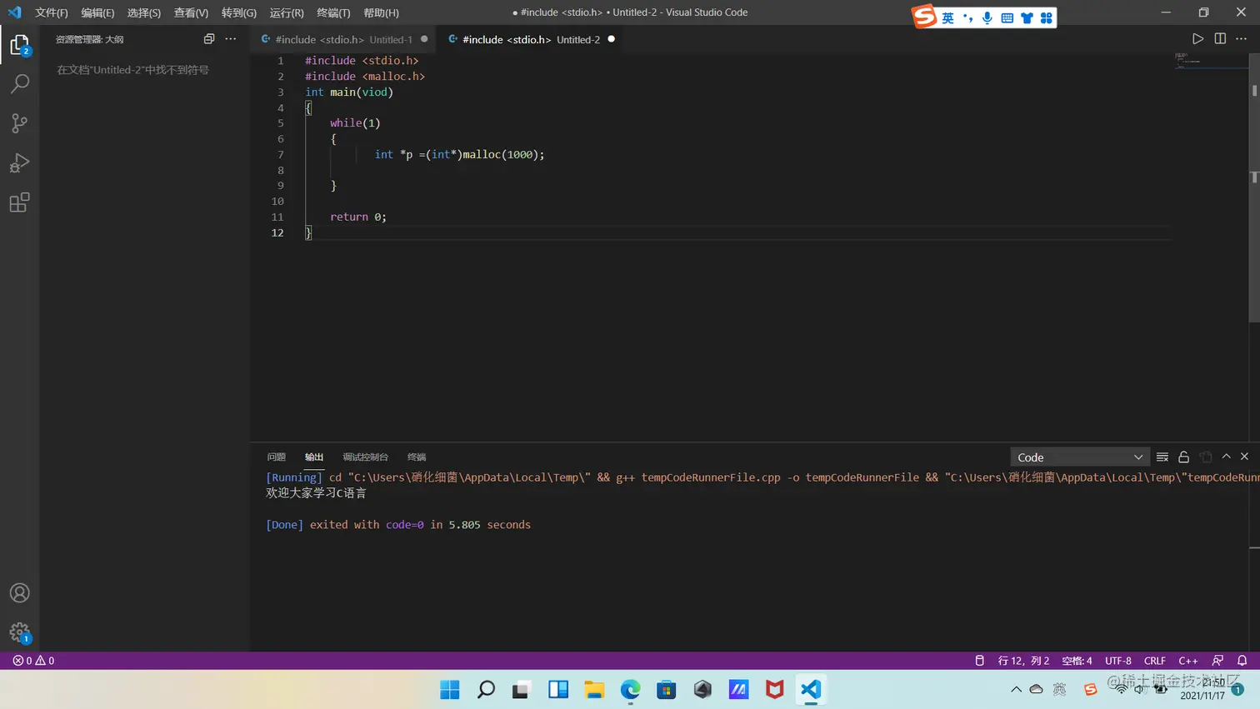This screenshot has width=1260, height=709.
Task: Open the 终端(T) menu
Action: pyautogui.click(x=333, y=12)
